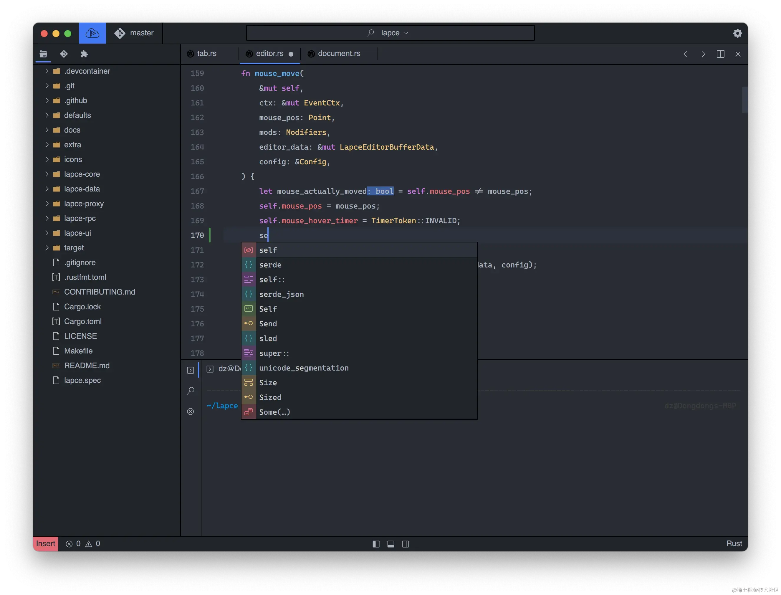Click the master branch button
The image size is (781, 595).
(134, 33)
